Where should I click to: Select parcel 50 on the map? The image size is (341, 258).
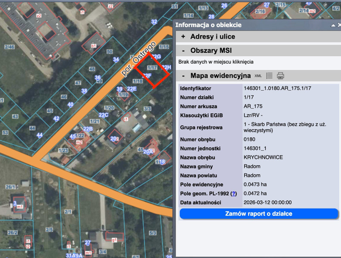coord(109,52)
